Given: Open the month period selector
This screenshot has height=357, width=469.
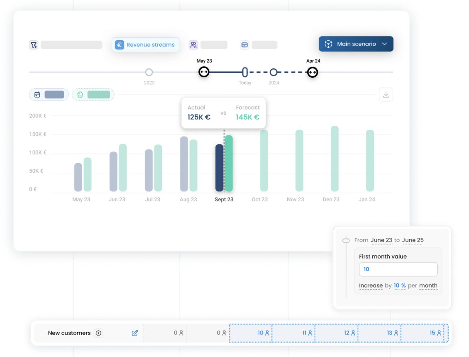Looking at the screenshot, I should [x=428, y=285].
